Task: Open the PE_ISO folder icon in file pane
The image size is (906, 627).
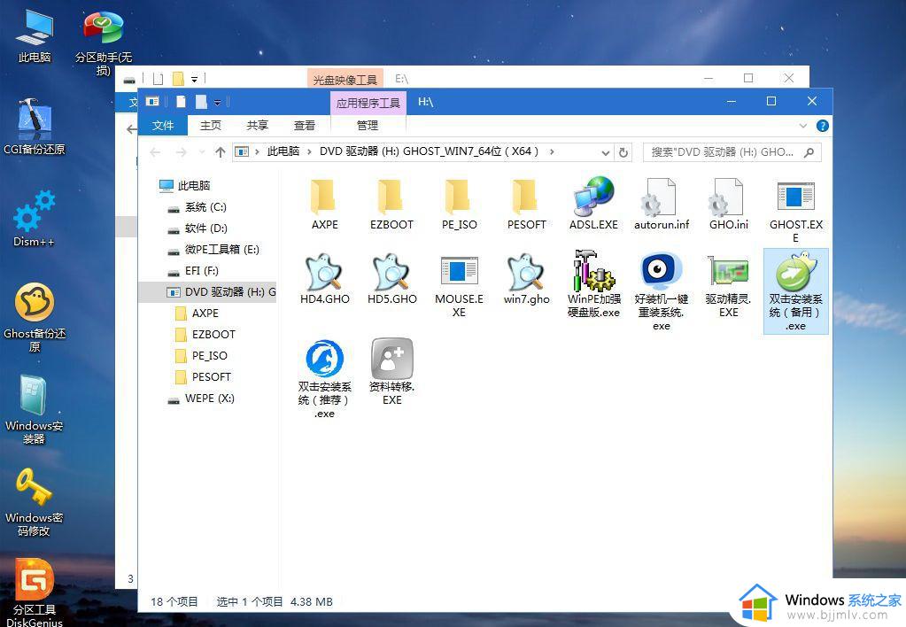Action: (x=459, y=197)
